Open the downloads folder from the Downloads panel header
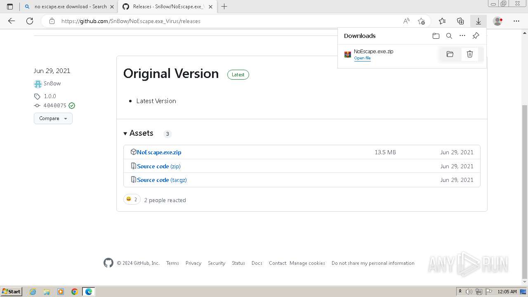This screenshot has height=297, width=528. [x=436, y=36]
